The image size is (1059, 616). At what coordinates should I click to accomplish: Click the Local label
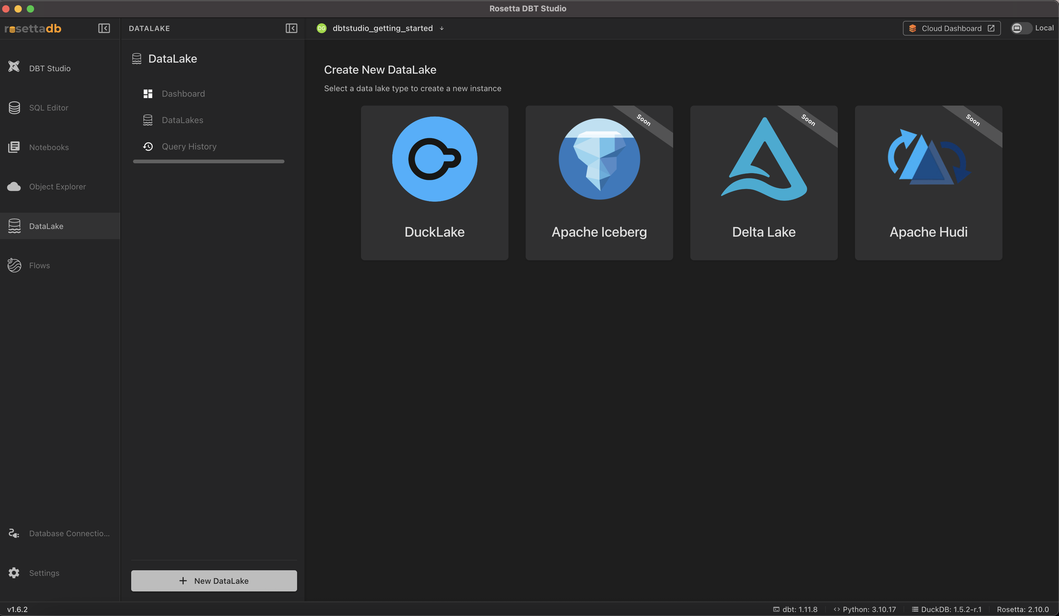coord(1044,28)
